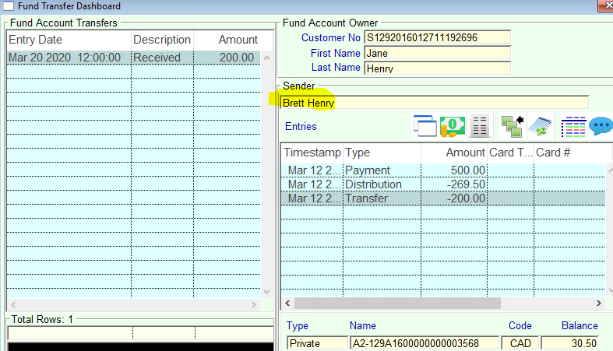
Task: Click the account Name field A2-129A1600000000003568
Action: click(x=425, y=343)
